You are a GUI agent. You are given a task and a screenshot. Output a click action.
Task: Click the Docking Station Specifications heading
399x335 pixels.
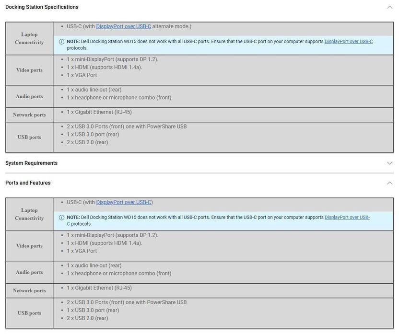point(42,7)
